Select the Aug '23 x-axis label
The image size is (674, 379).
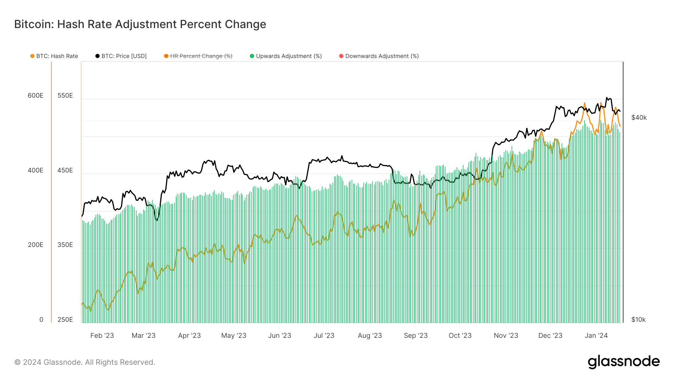[370, 336]
